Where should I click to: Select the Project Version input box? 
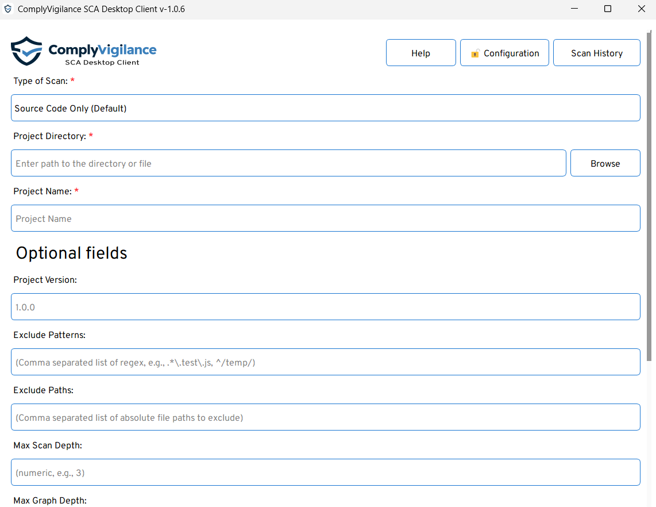coord(325,307)
